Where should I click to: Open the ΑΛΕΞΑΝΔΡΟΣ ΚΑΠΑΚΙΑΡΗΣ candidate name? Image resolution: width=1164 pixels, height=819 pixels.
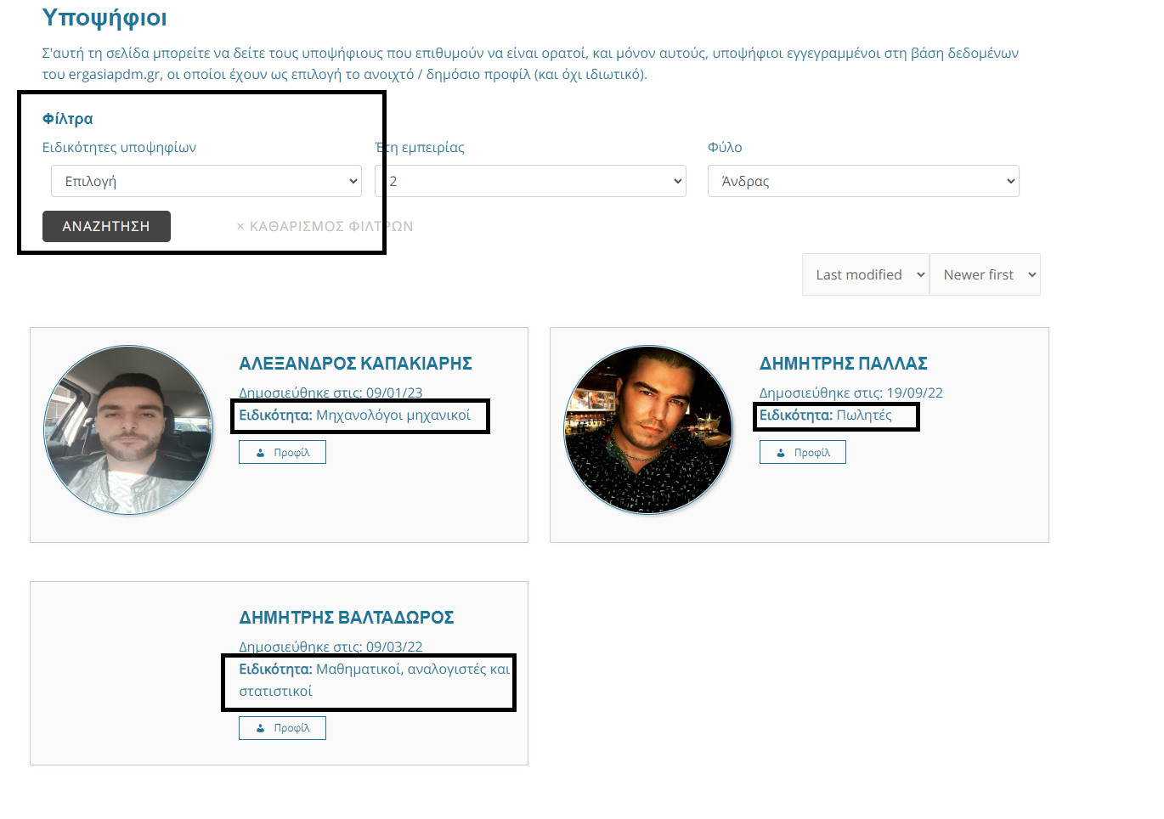click(355, 364)
